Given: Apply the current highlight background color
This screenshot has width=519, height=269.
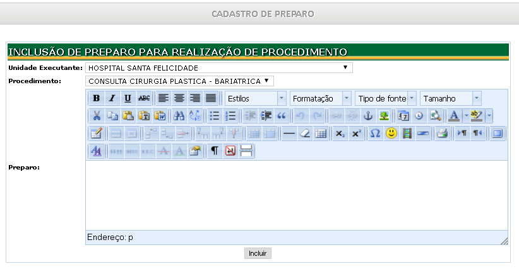Looking at the screenshot, I should coord(477,116).
